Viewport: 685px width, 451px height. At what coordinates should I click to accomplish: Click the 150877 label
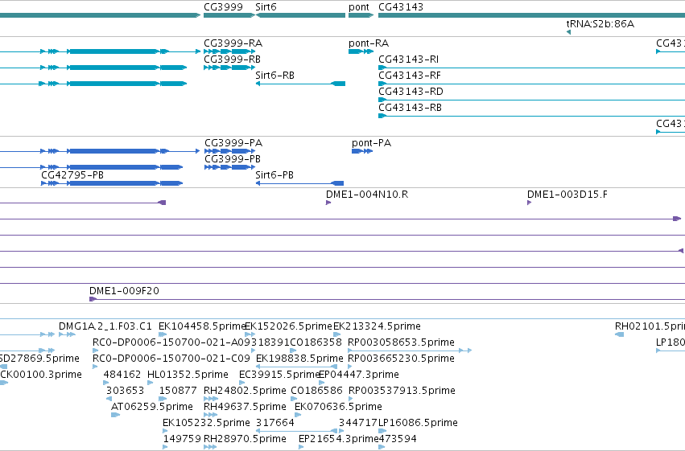tap(178, 391)
